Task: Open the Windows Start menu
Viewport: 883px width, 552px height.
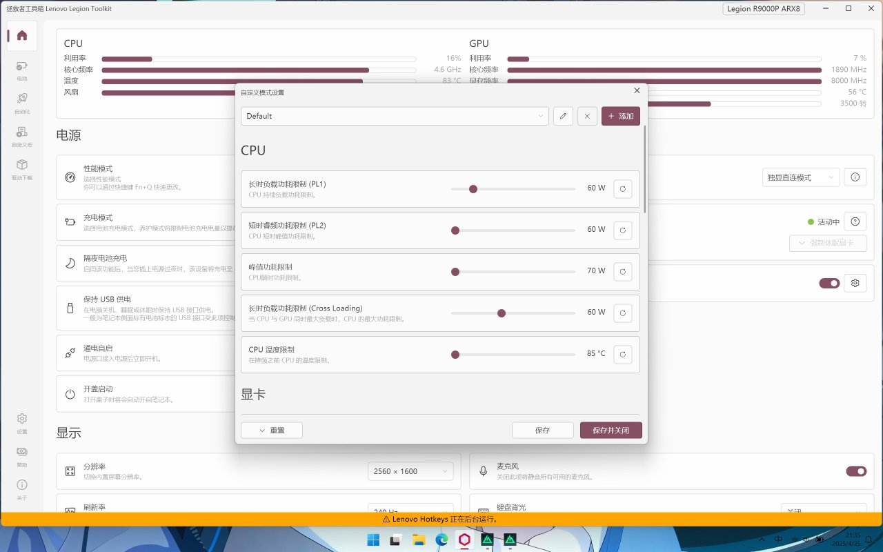Action: (x=373, y=540)
